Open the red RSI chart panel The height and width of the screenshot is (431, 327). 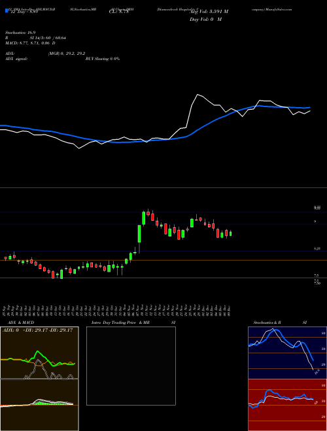pyautogui.click(x=287, y=405)
